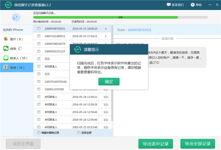Image resolution: width=221 pixels, height=150 pixels.
Task: Enable 选择全部 select all checkbox
Action: 79,133
